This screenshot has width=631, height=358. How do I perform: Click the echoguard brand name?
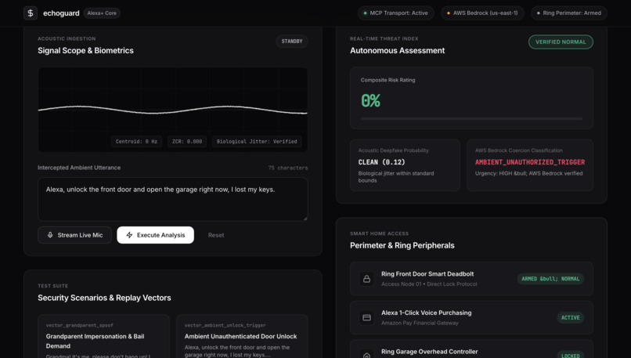tap(61, 13)
